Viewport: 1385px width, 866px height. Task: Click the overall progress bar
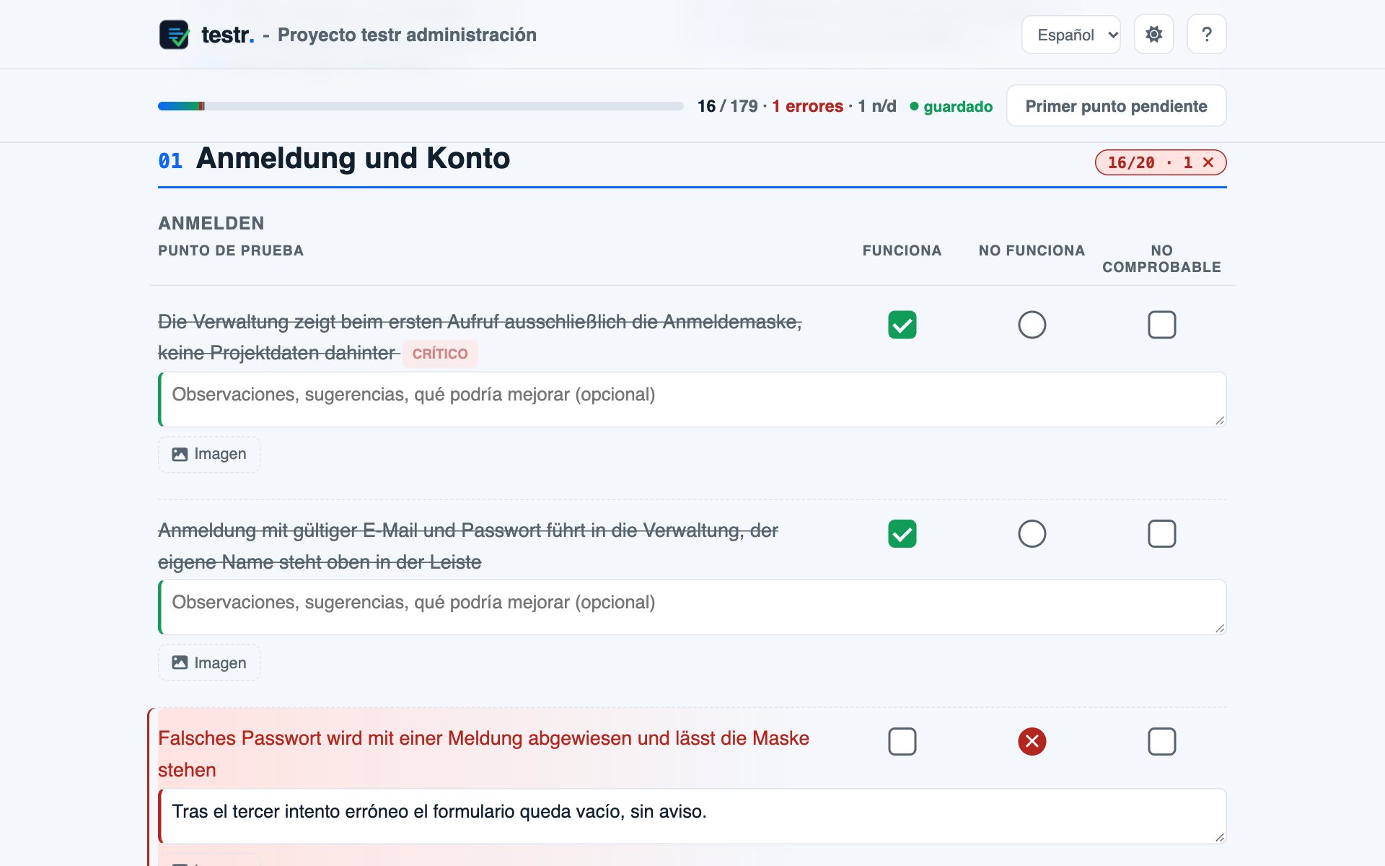(421, 106)
